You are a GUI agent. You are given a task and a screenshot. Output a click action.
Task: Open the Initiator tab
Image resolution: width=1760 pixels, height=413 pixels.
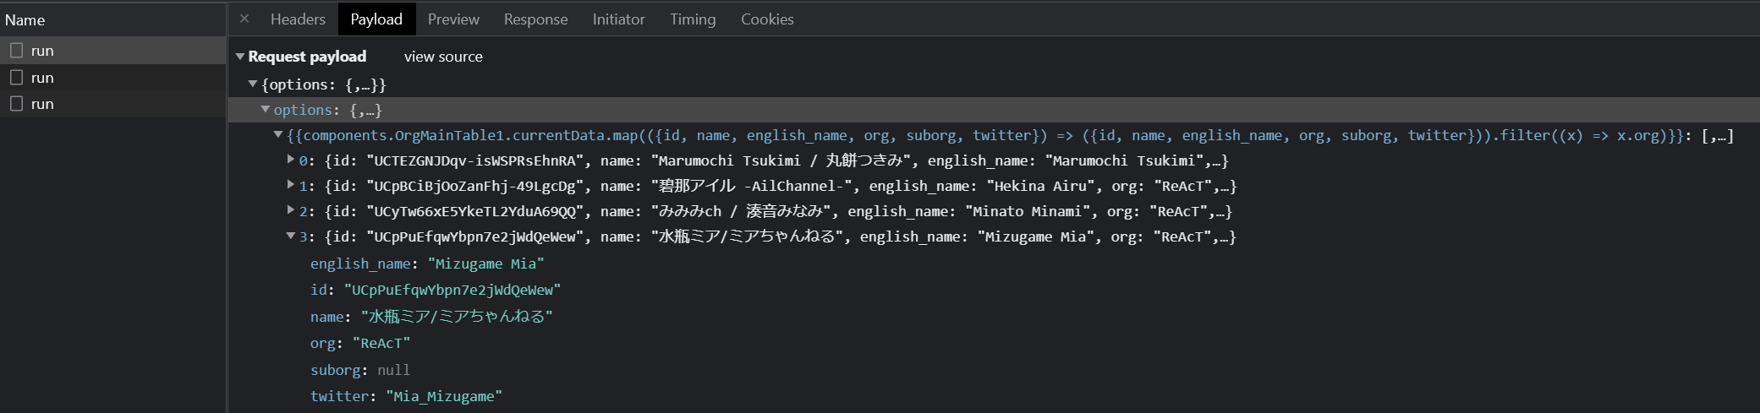pos(618,19)
